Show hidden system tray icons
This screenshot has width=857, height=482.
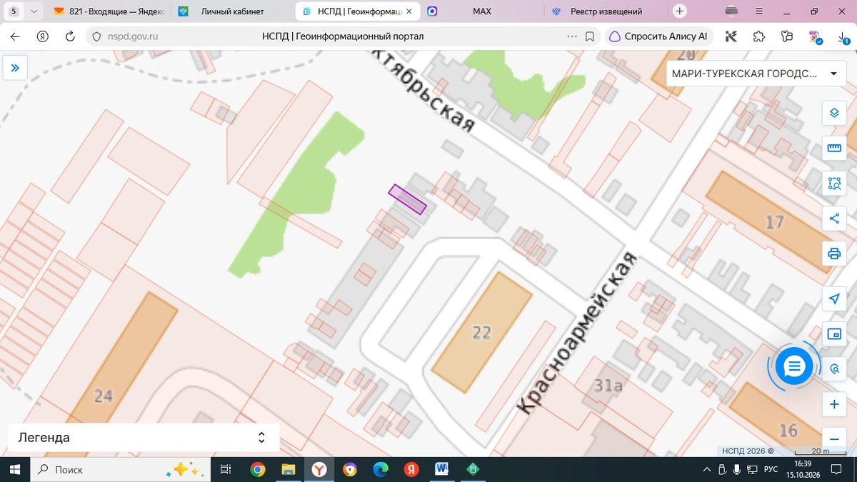(707, 469)
